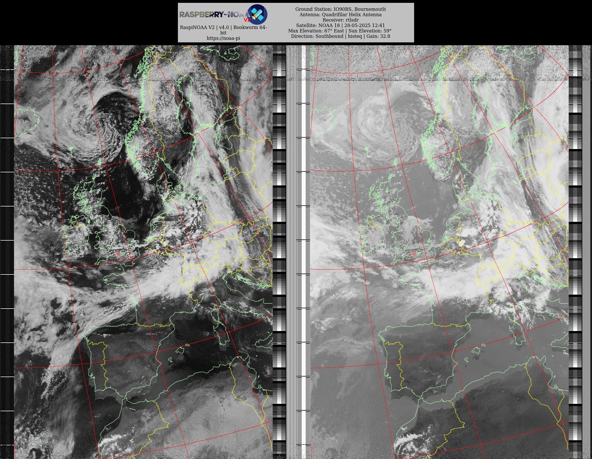
Task: Click the 'Antenna: Quadrifilar Helix Antenna' line
Action: 340,15
